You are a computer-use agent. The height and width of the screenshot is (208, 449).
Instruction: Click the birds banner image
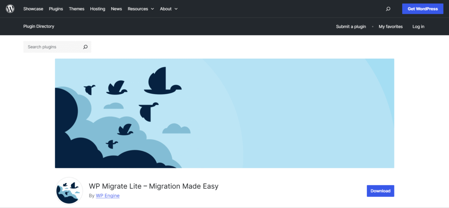[x=224, y=113]
